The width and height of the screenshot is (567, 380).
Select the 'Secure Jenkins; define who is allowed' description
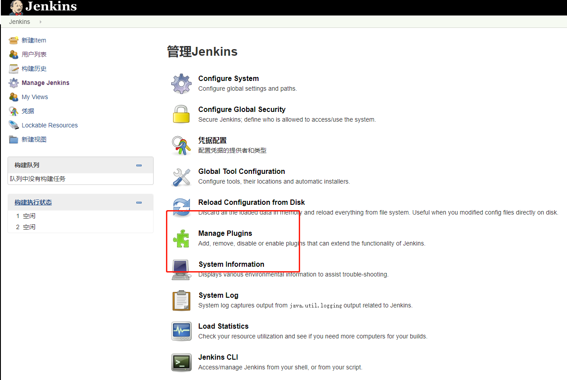point(287,119)
